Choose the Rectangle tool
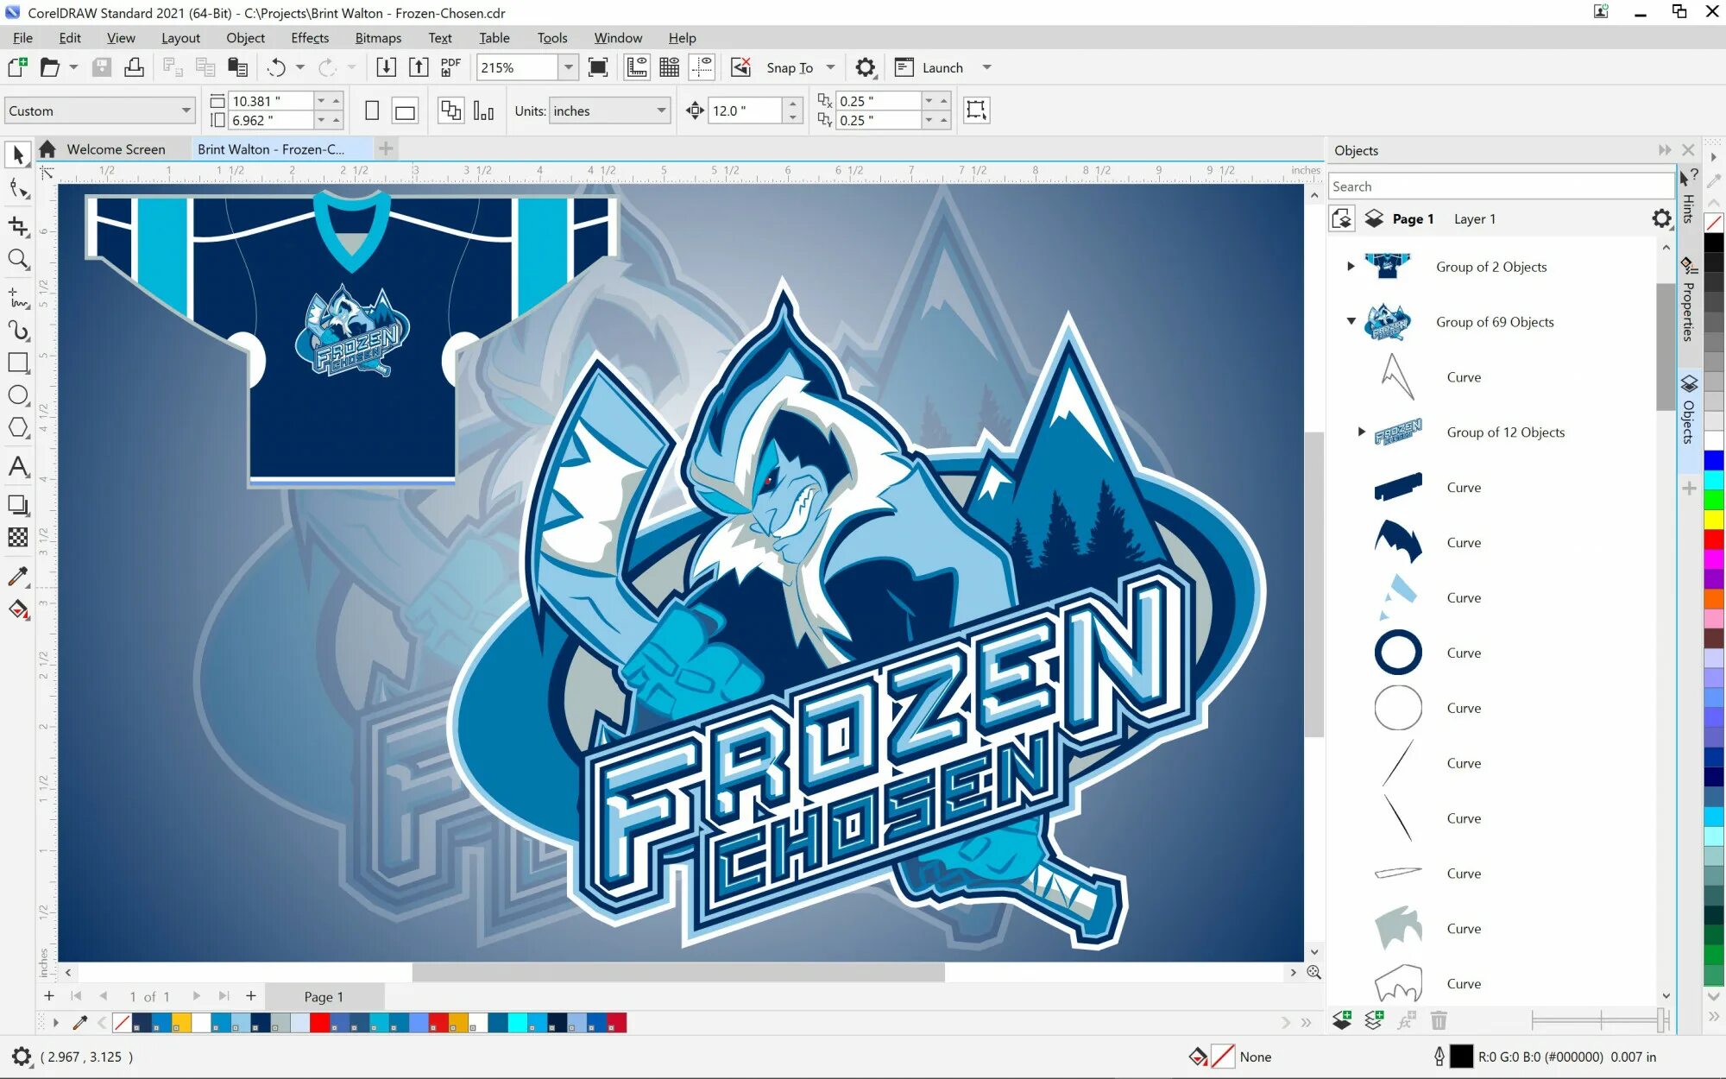Image resolution: width=1726 pixels, height=1079 pixels. pyautogui.click(x=18, y=363)
